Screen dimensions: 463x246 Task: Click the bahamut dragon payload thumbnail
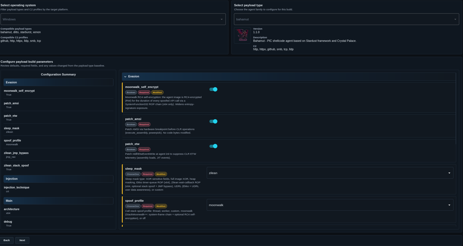point(242,35)
